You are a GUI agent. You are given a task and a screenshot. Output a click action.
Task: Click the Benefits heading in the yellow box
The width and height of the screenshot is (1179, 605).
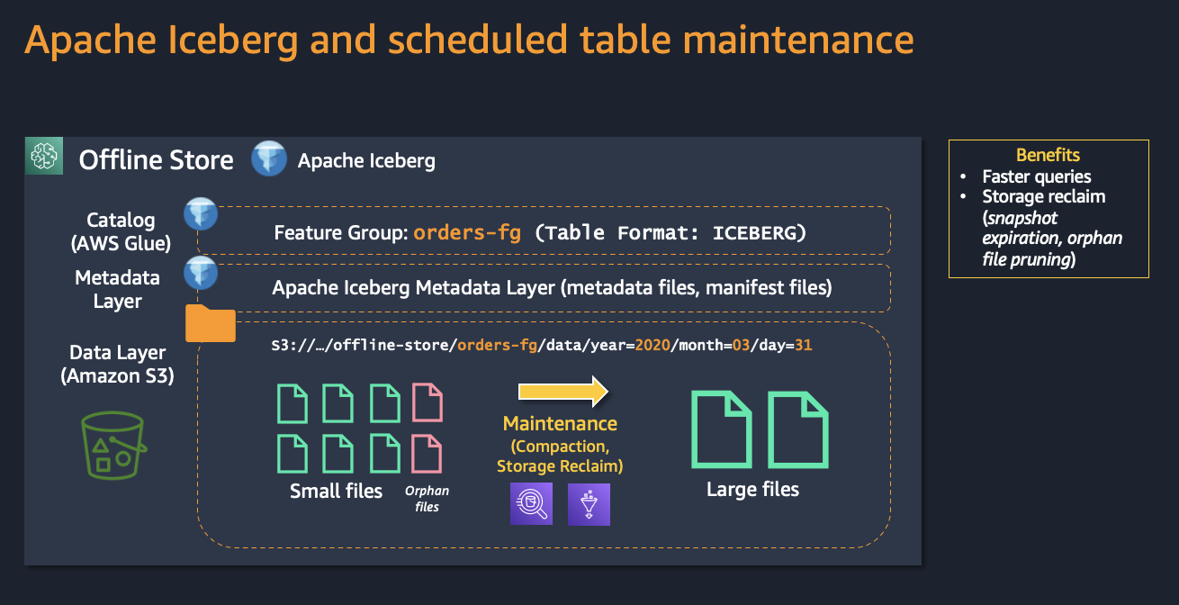(1048, 155)
